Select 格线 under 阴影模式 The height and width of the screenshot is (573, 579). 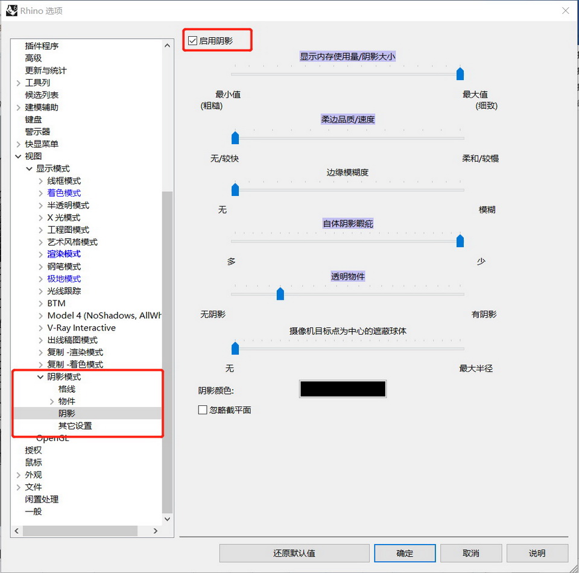[x=66, y=389]
